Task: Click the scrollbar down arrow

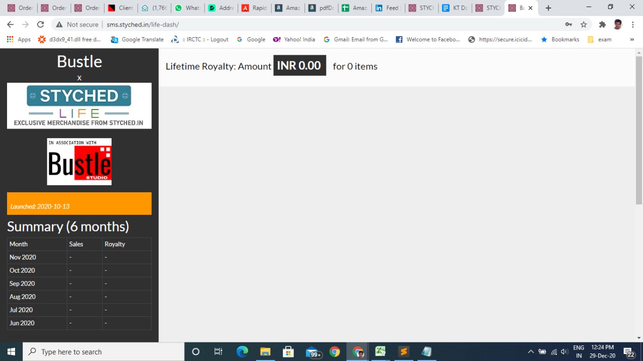Action: click(x=639, y=338)
